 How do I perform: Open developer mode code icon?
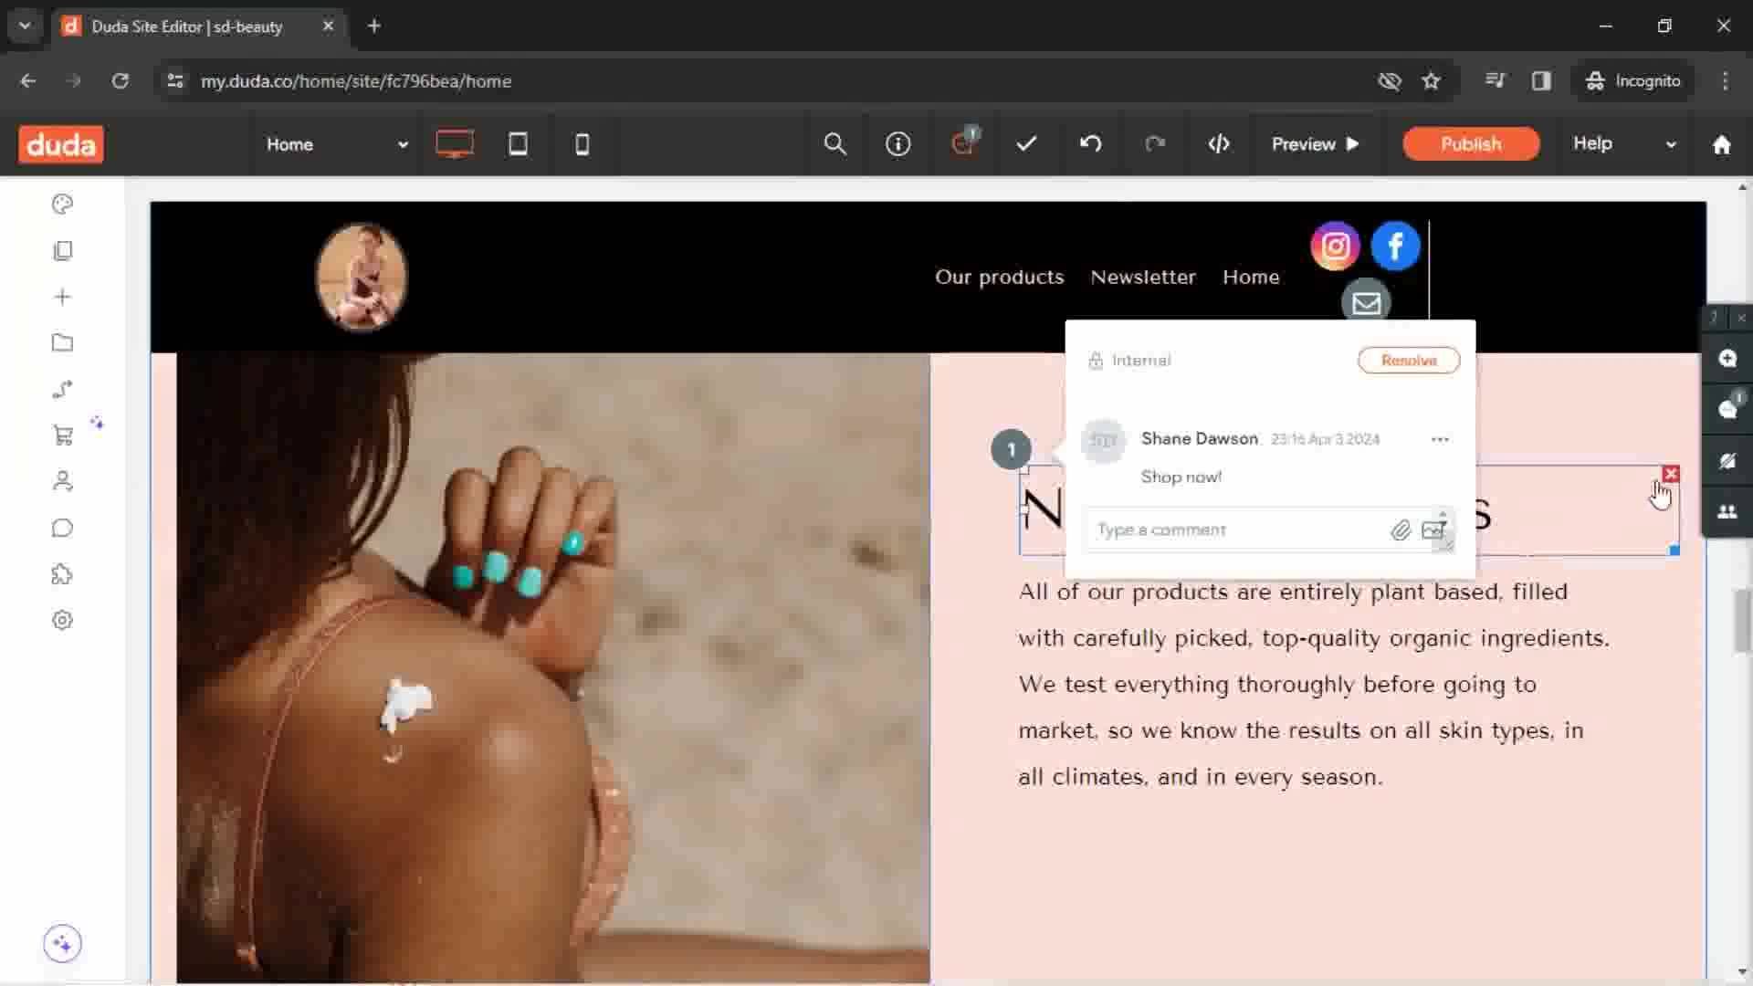pyautogui.click(x=1219, y=143)
